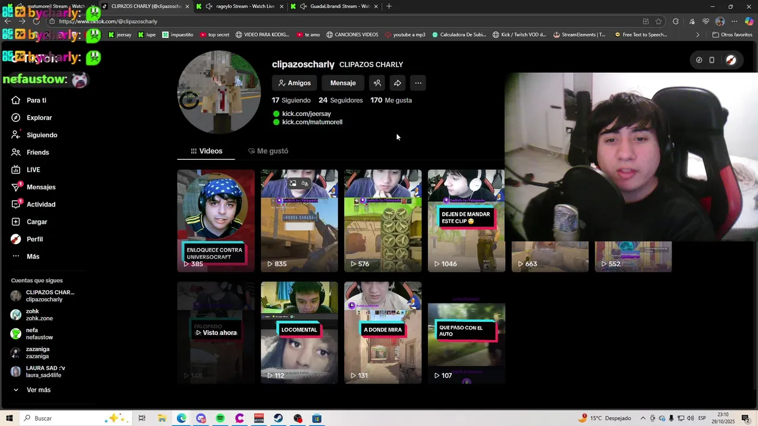Open a new browser tab
Viewport: 758px width, 426px height.
389,7
